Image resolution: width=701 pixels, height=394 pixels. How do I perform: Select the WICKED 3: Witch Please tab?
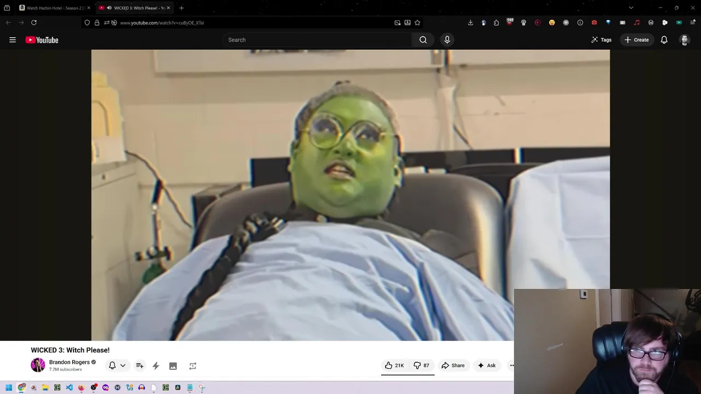coord(134,8)
